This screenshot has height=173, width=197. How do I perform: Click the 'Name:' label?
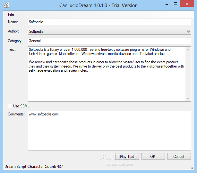[x=13, y=22]
